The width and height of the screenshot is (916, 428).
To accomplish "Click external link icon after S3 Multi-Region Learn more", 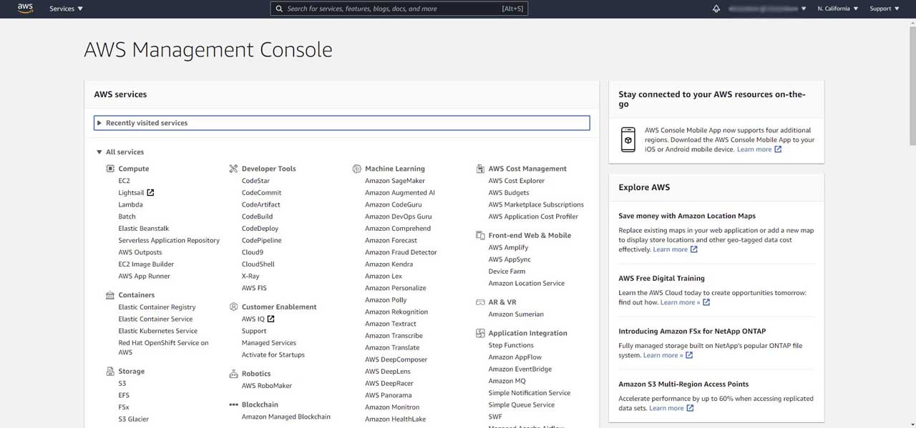I will click(690, 408).
